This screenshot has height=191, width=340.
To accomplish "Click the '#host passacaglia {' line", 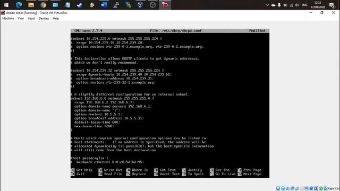I will [89, 158].
